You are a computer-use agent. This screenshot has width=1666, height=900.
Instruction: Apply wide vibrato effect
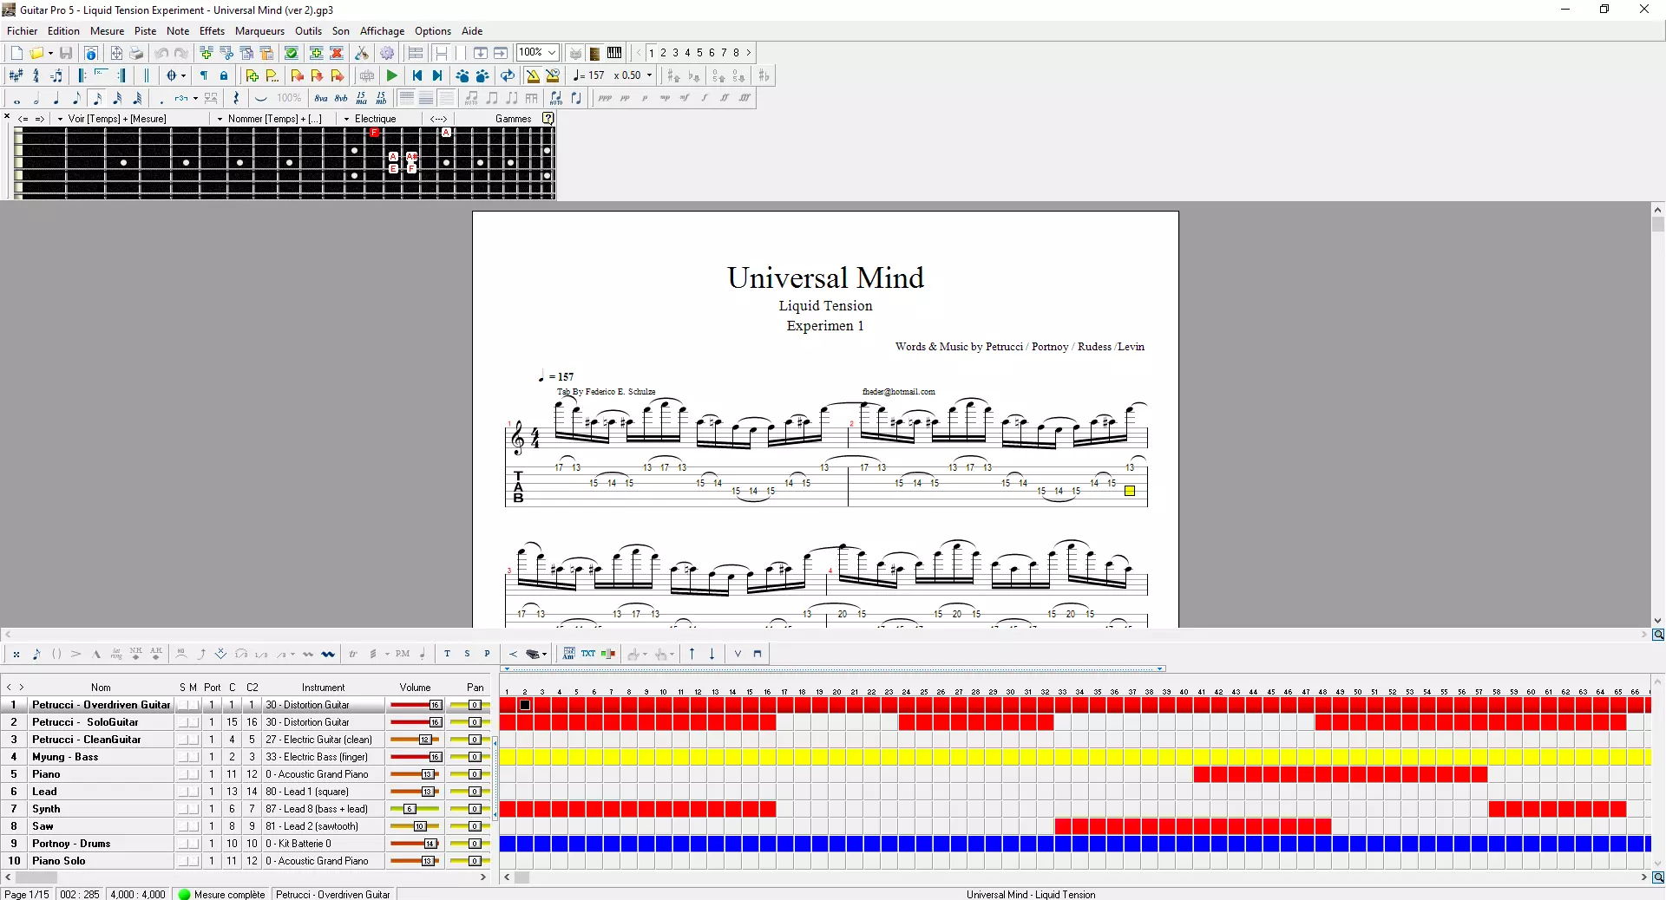(328, 654)
